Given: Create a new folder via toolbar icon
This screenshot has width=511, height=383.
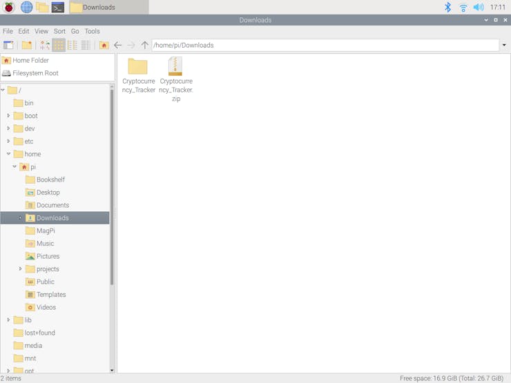Looking at the screenshot, I should (27, 45).
